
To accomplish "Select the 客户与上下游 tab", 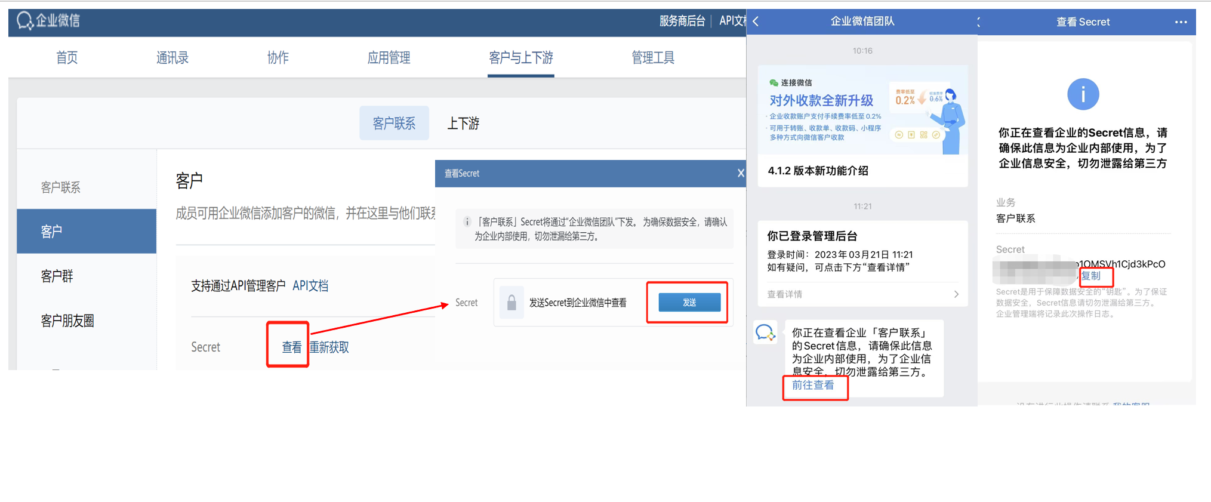I will [x=521, y=58].
